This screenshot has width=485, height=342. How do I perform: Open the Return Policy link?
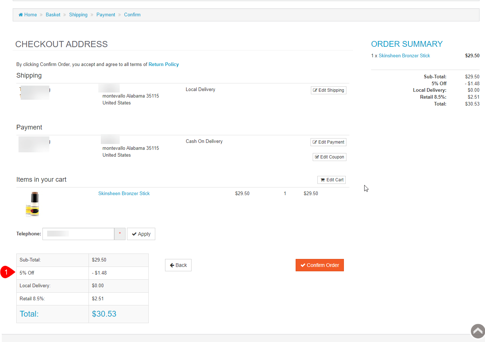point(164,65)
